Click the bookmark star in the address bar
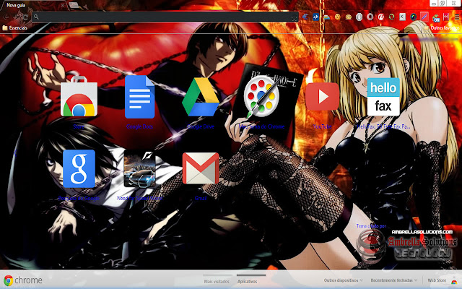The width and height of the screenshot is (462, 289). tap(295, 17)
